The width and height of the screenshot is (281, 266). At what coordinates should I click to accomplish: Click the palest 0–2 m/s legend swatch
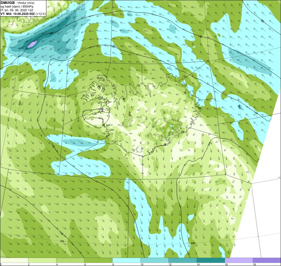point(14,260)
